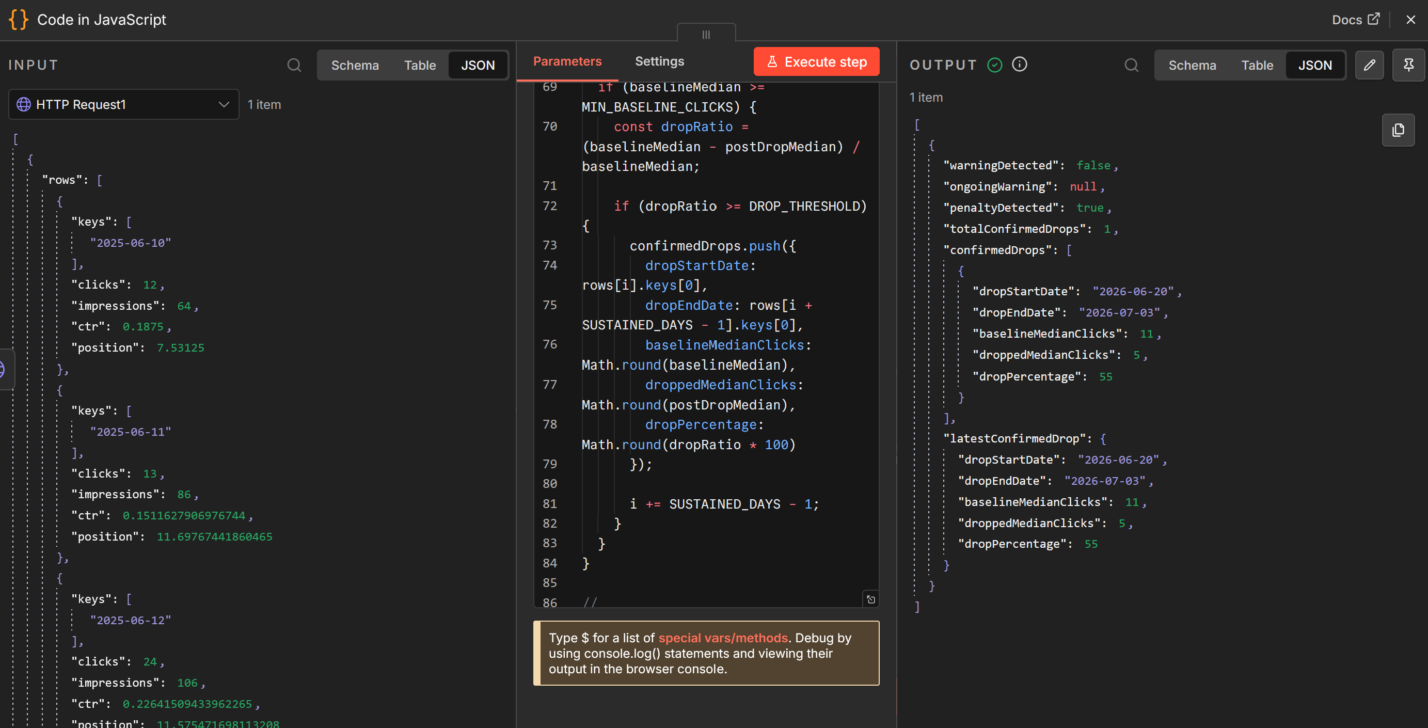The width and height of the screenshot is (1428, 728).
Task: Switch output view to Schema
Action: point(1192,65)
